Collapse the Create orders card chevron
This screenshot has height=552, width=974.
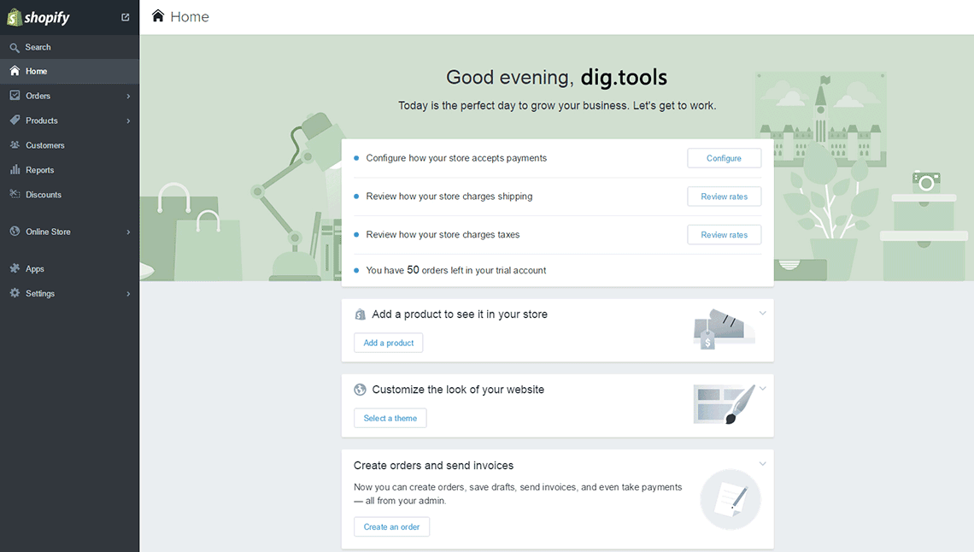[763, 464]
